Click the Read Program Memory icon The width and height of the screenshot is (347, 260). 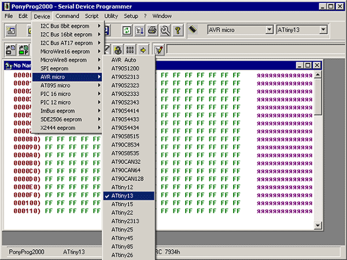tap(24, 50)
